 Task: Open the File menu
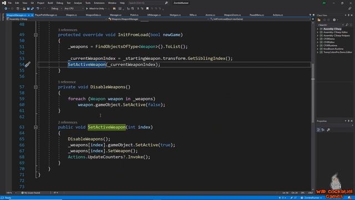coord(10,3)
